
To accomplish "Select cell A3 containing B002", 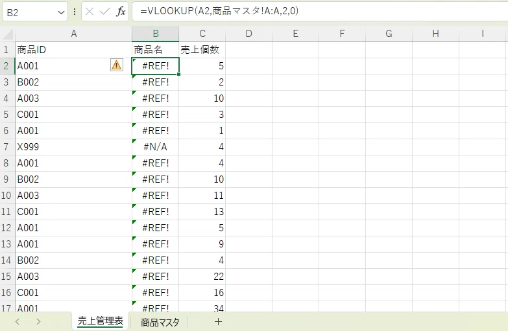I will tap(73, 82).
